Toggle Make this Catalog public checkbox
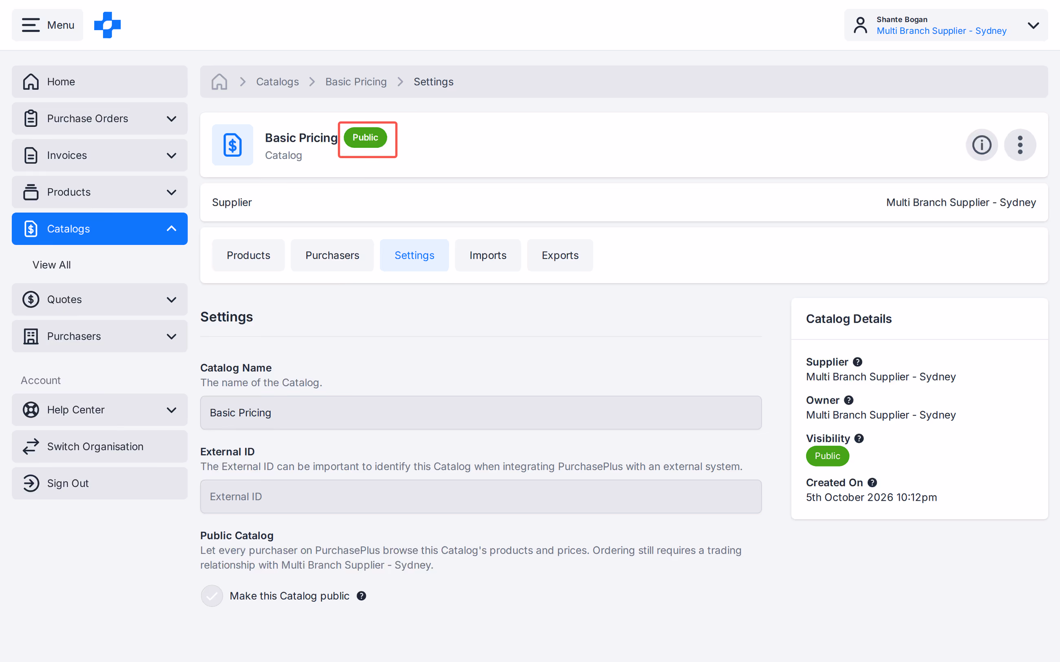 [212, 596]
